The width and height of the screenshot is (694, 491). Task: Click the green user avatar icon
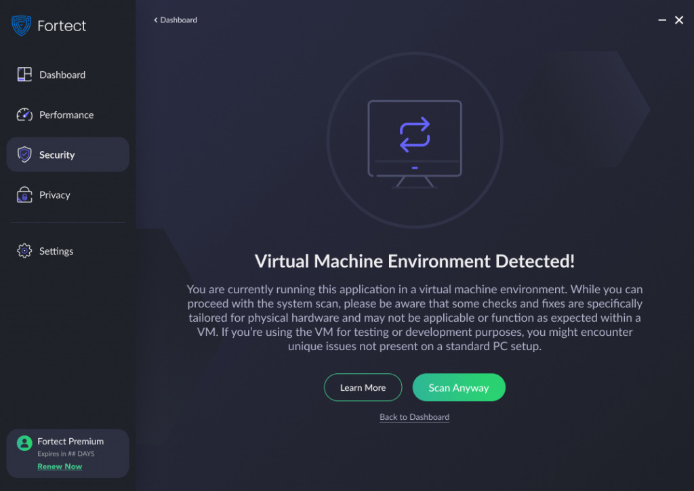pos(24,444)
